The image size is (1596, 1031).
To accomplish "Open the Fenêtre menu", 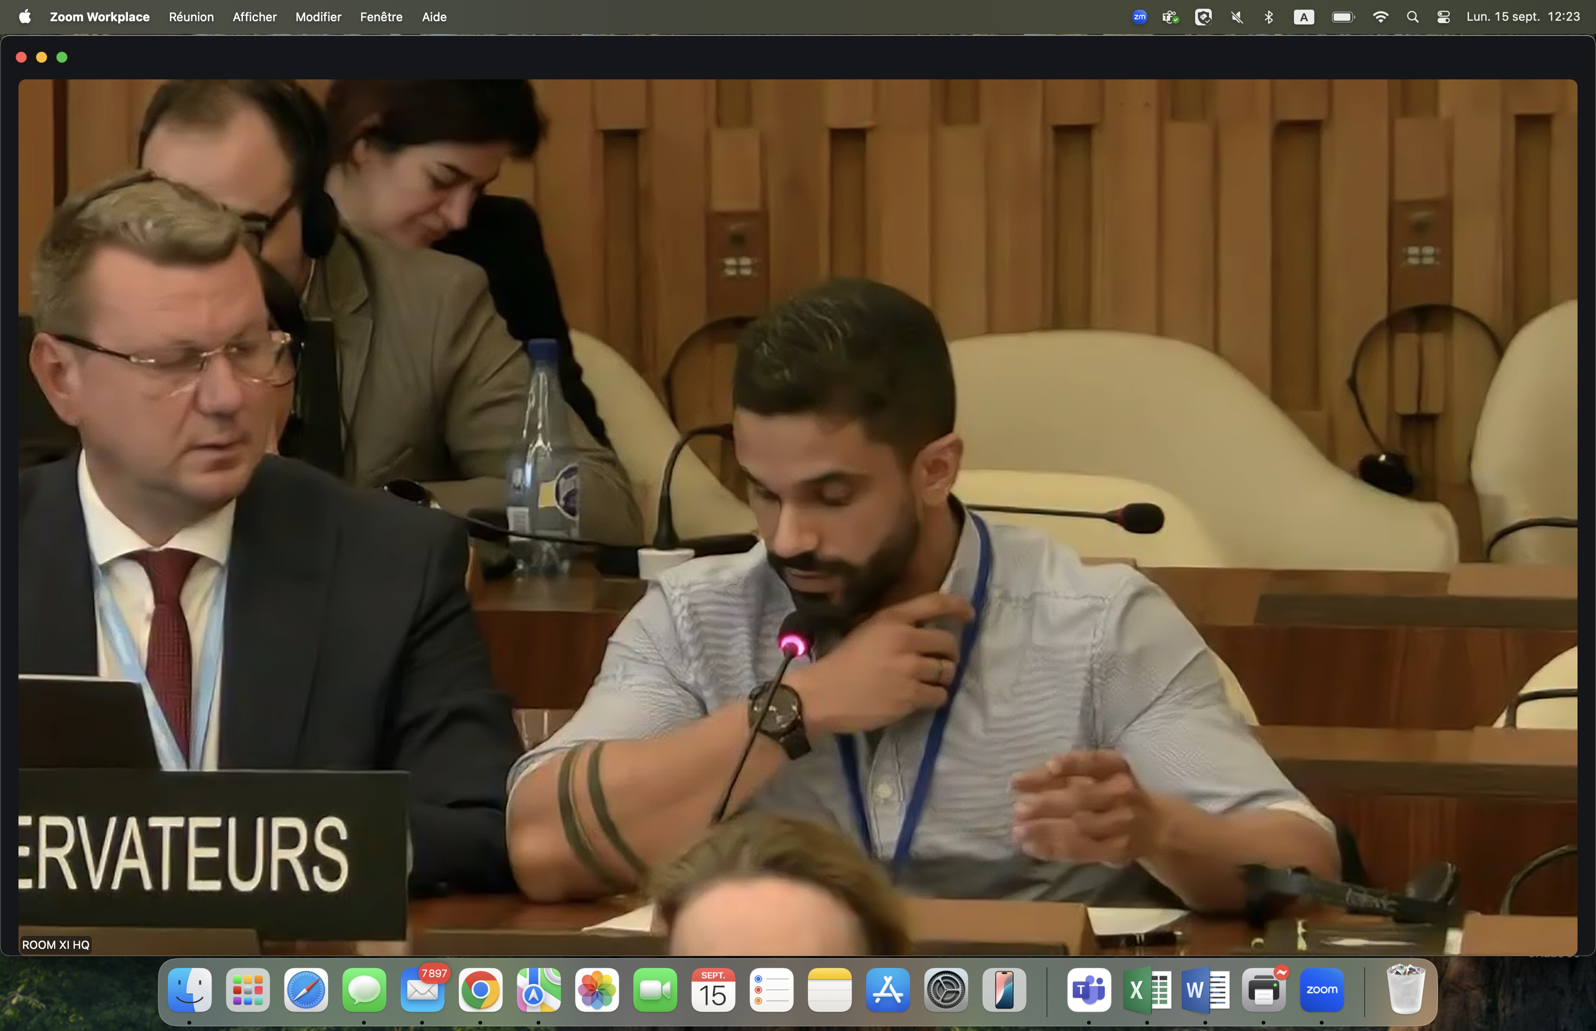I will click(381, 17).
